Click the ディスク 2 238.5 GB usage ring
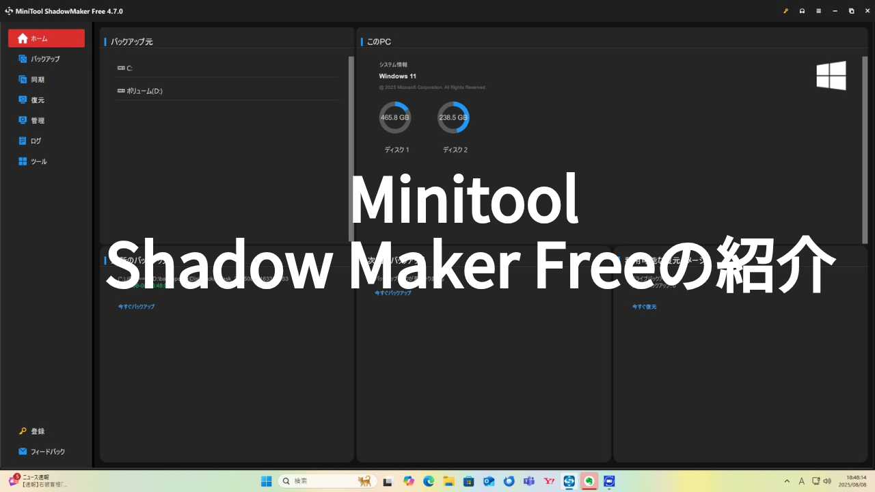The image size is (875, 492). click(x=453, y=118)
